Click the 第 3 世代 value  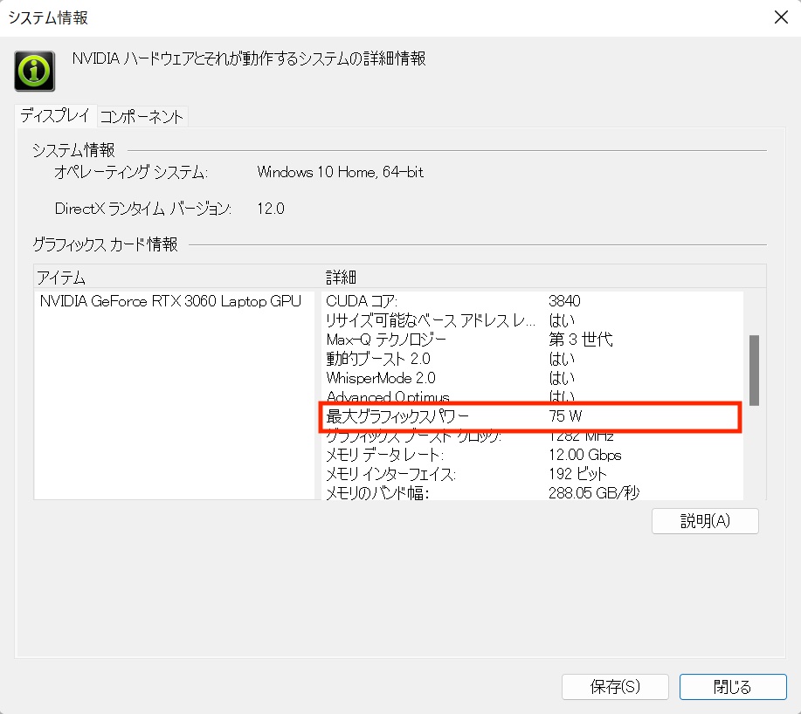tap(581, 340)
